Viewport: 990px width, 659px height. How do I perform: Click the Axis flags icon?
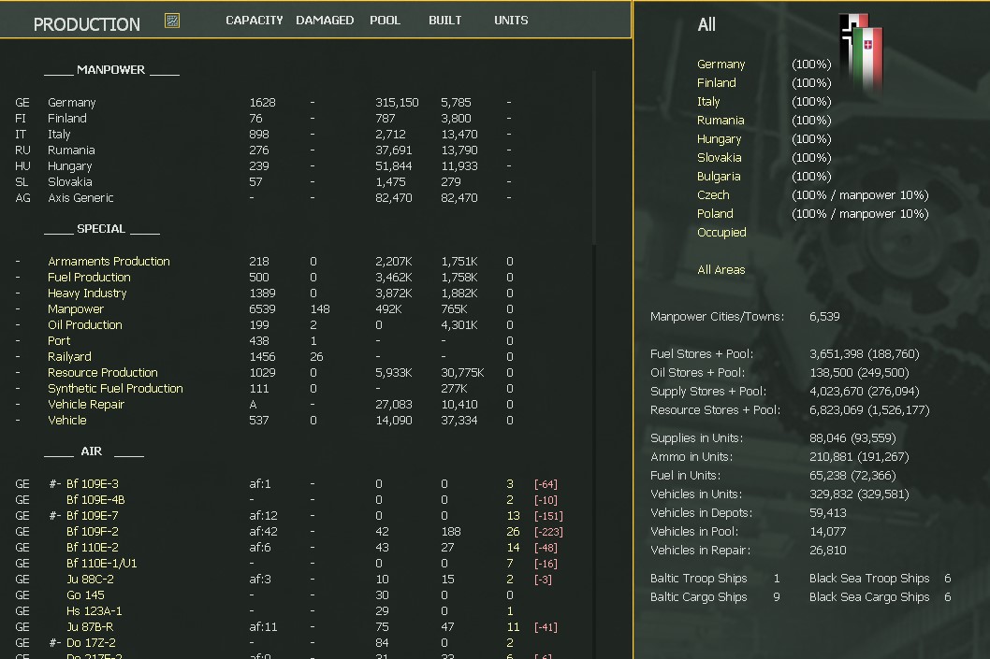[x=861, y=51]
